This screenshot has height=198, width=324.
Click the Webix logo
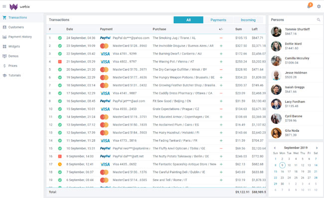(19, 7)
